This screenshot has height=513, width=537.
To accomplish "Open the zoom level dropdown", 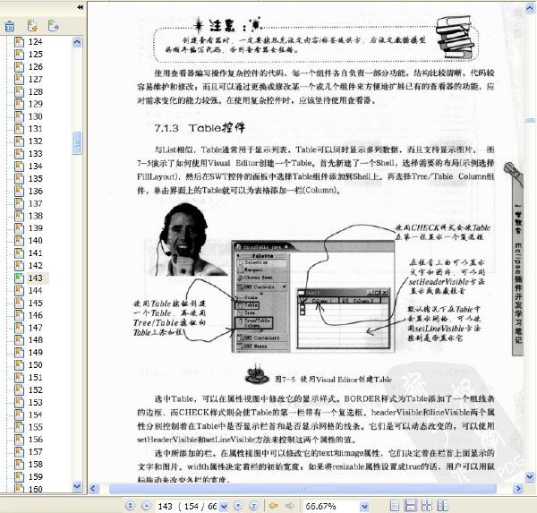I will click(x=365, y=506).
